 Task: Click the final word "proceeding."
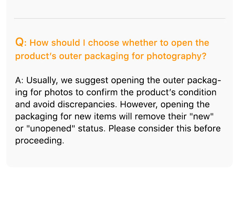40,141
